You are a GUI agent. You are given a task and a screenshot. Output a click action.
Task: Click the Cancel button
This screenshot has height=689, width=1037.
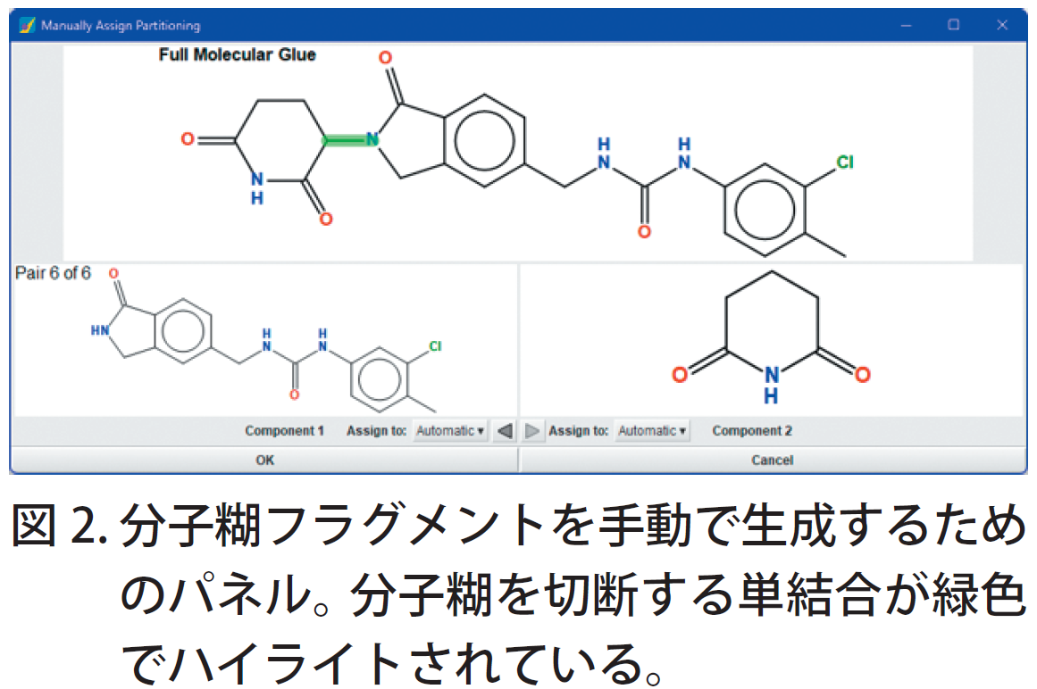772,460
